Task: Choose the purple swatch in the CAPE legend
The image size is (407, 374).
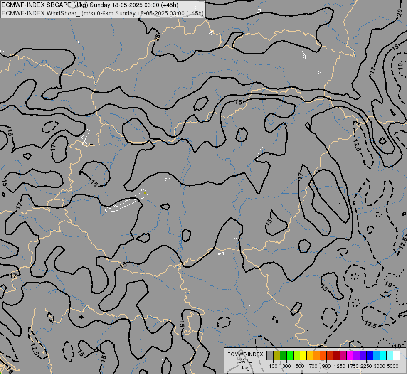Action: 356,355
